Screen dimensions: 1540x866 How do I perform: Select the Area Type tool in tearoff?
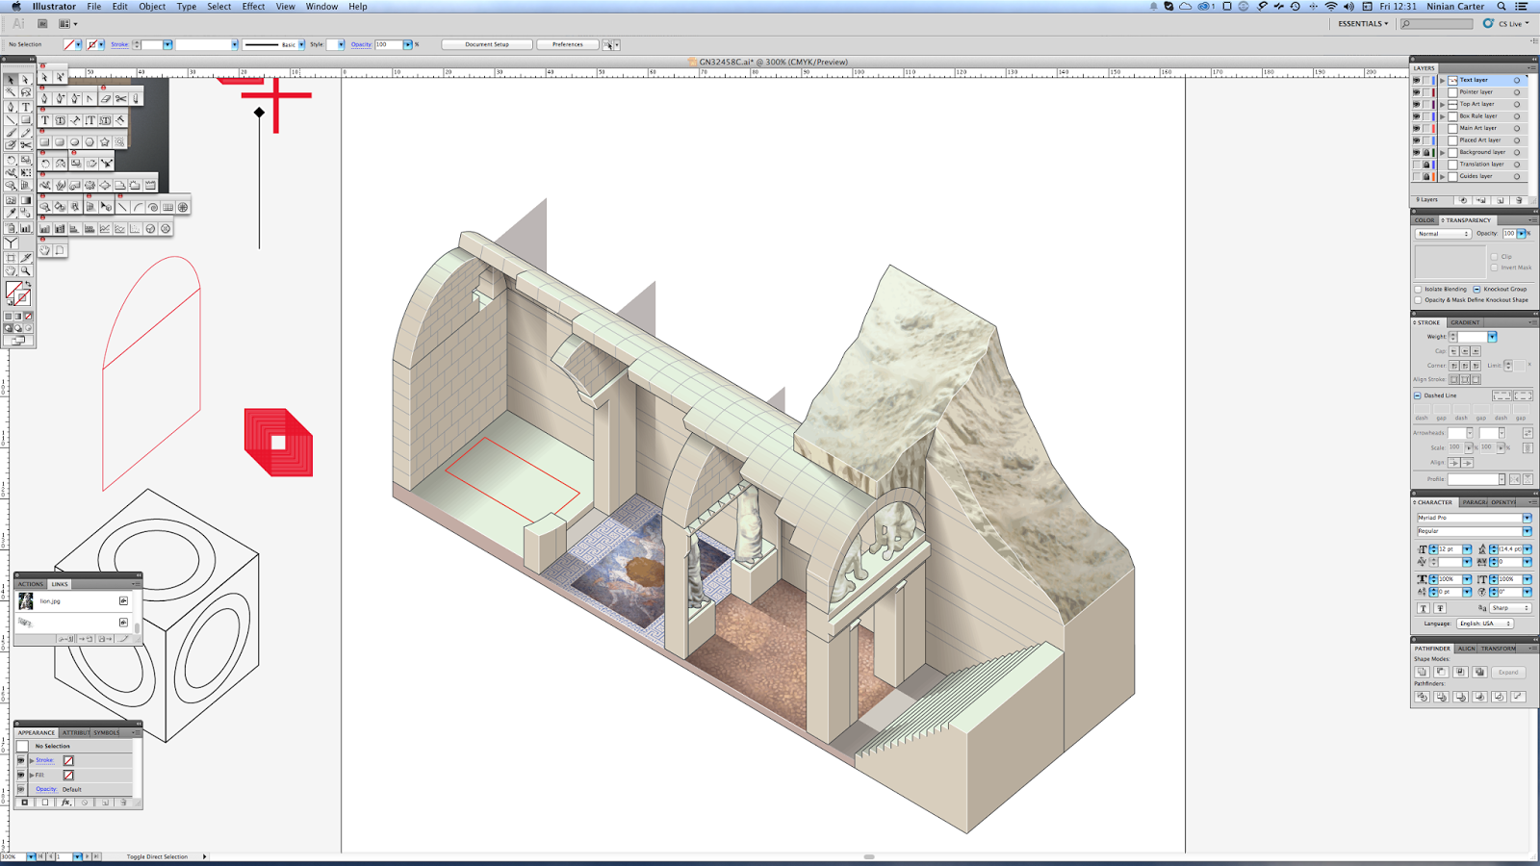point(60,120)
